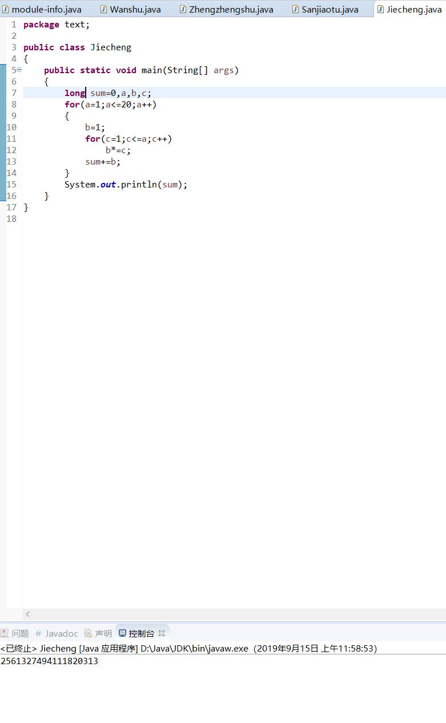Click the Console monitor icon
446x723 pixels.
pos(122,633)
